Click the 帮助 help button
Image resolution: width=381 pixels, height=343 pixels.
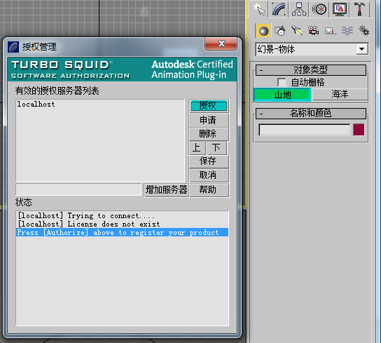point(209,189)
